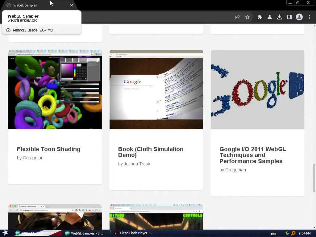Click the green network tray icon
This screenshot has width=316, height=237.
(287, 233)
